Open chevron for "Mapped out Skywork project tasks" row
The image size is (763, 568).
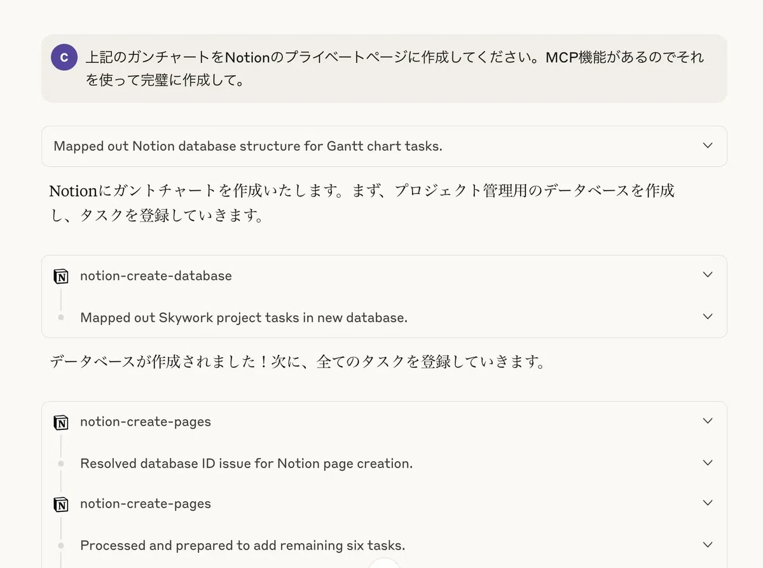tap(708, 317)
